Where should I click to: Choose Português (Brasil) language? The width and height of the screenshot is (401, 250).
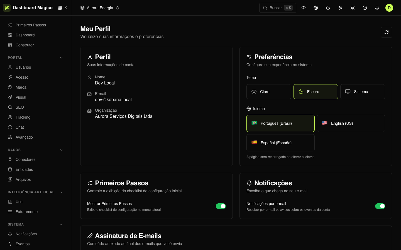[x=280, y=123]
